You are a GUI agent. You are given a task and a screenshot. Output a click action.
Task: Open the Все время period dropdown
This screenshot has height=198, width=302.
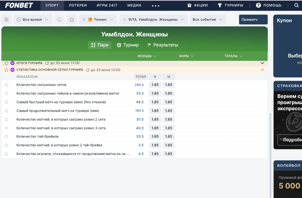[x=33, y=20]
